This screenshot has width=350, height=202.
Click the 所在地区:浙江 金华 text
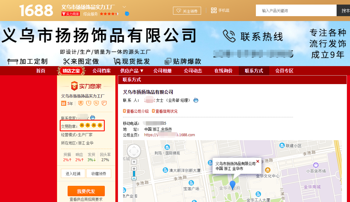(x=77, y=143)
